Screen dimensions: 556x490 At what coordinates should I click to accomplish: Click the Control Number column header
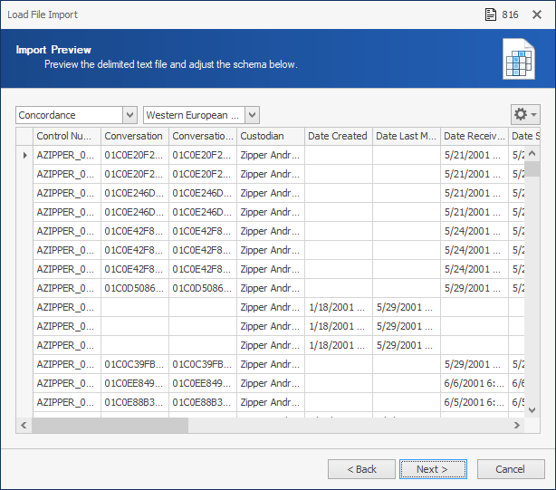pos(67,136)
